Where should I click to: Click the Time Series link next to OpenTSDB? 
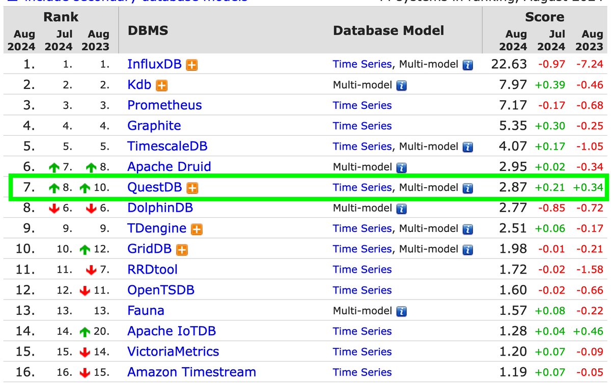[x=362, y=290]
